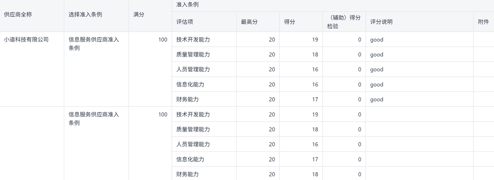Click the 得分 value 18 in the unnamed supplier's 财务能力 row
This screenshot has height=180, width=494.
(x=315, y=174)
